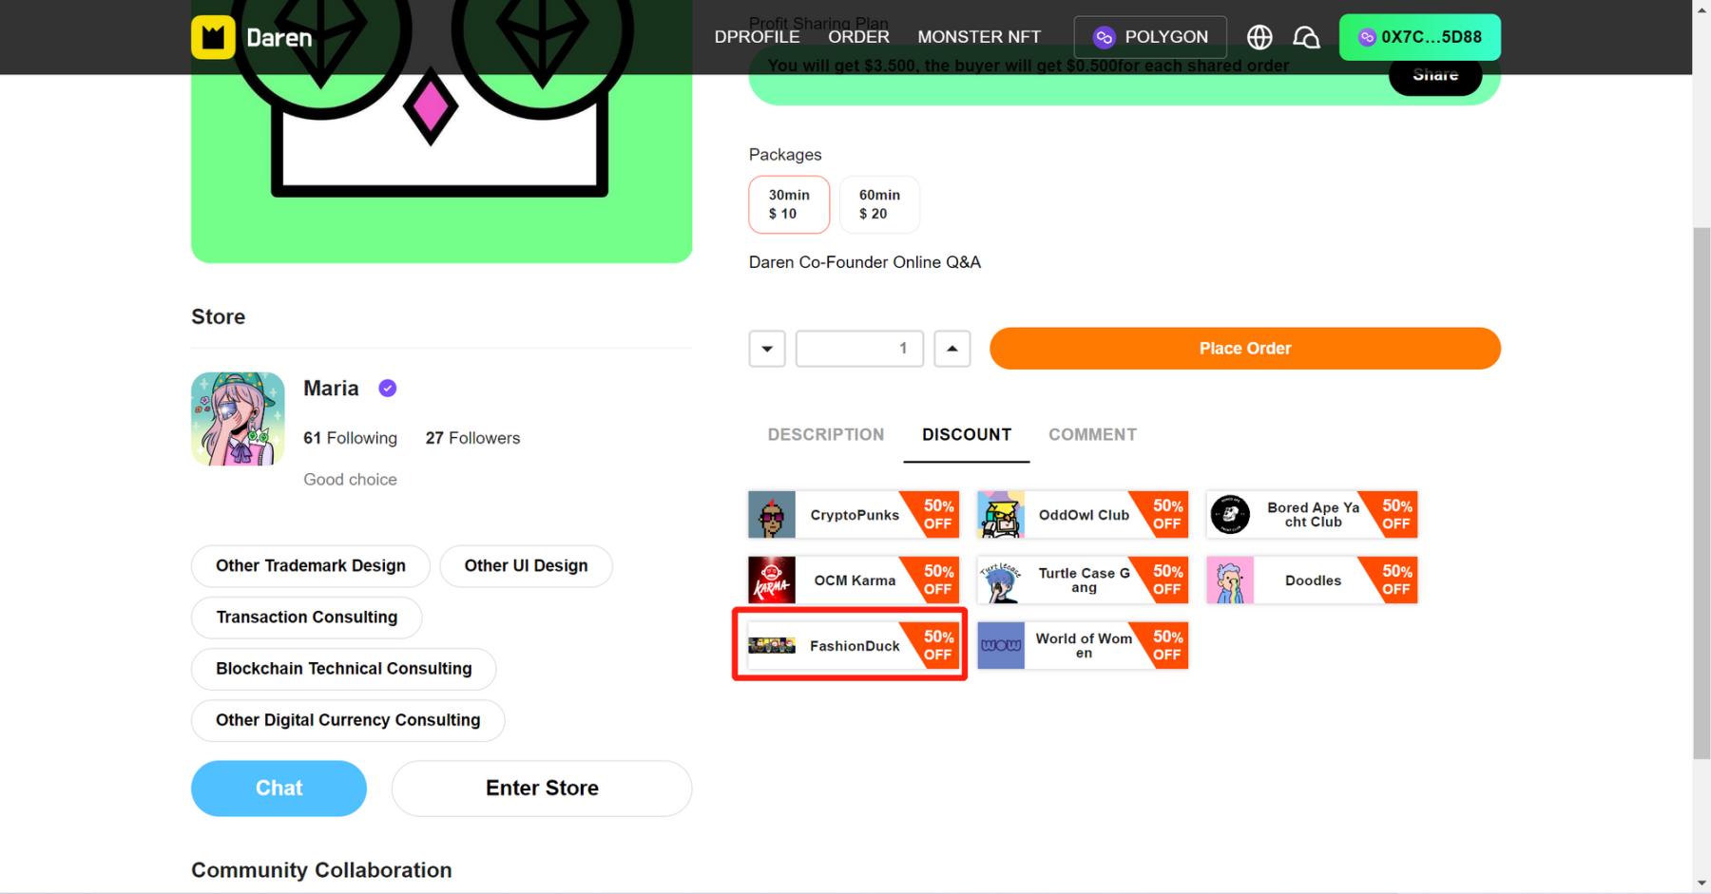Switch to the COMMENT tab
The image size is (1711, 894).
pos(1092,435)
